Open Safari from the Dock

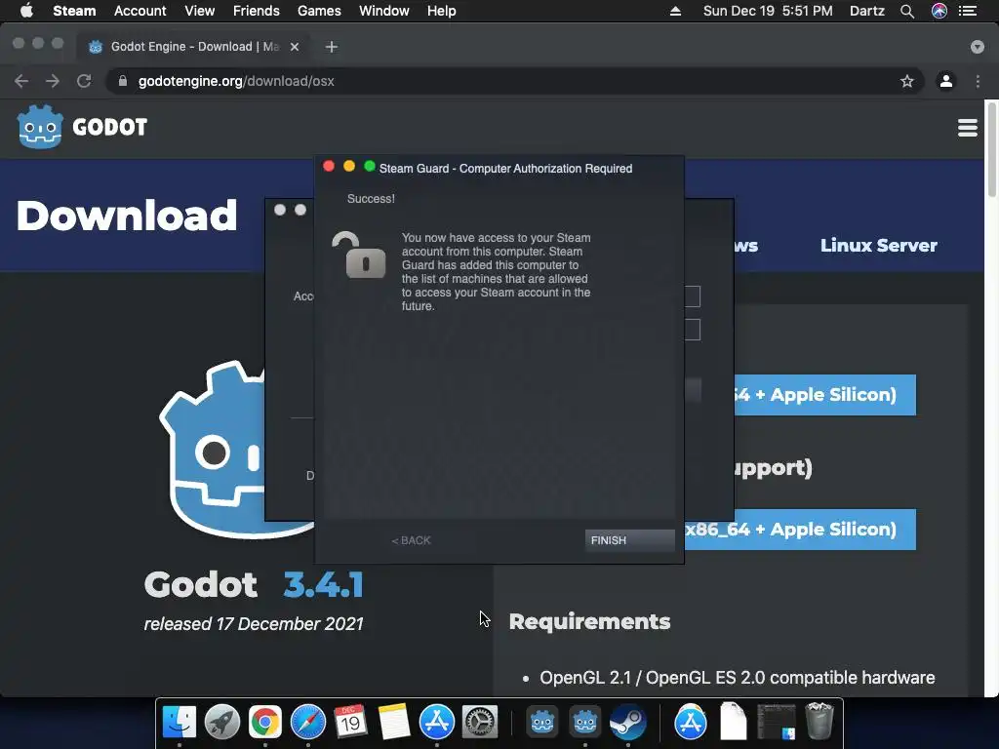(x=307, y=723)
